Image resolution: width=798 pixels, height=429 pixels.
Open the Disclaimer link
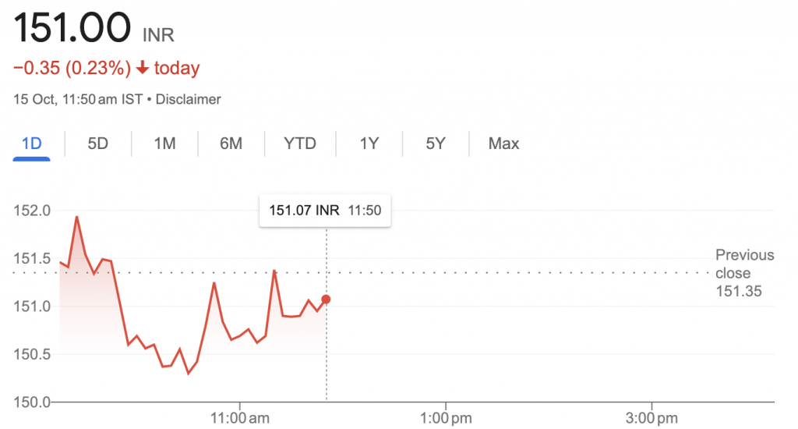coord(189,99)
